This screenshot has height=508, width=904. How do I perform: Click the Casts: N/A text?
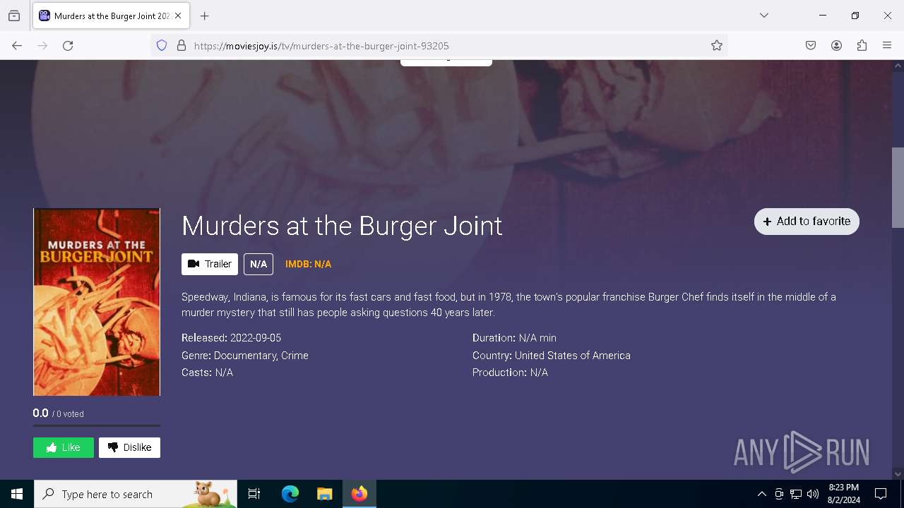[x=207, y=373]
